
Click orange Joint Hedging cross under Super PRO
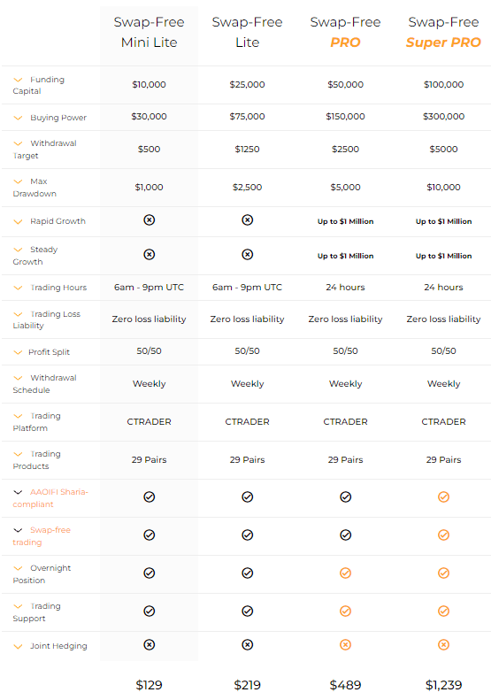pyautogui.click(x=444, y=644)
